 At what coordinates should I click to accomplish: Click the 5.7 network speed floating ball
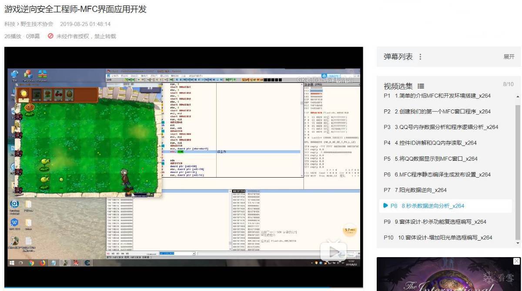[x=351, y=231]
